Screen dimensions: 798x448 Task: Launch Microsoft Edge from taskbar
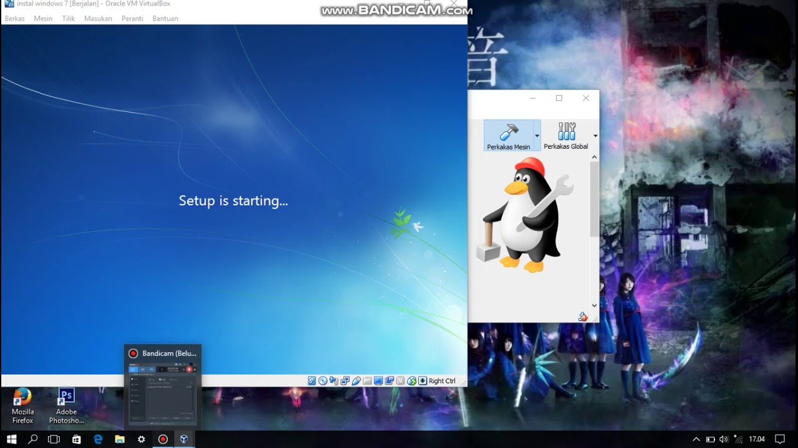(98, 439)
